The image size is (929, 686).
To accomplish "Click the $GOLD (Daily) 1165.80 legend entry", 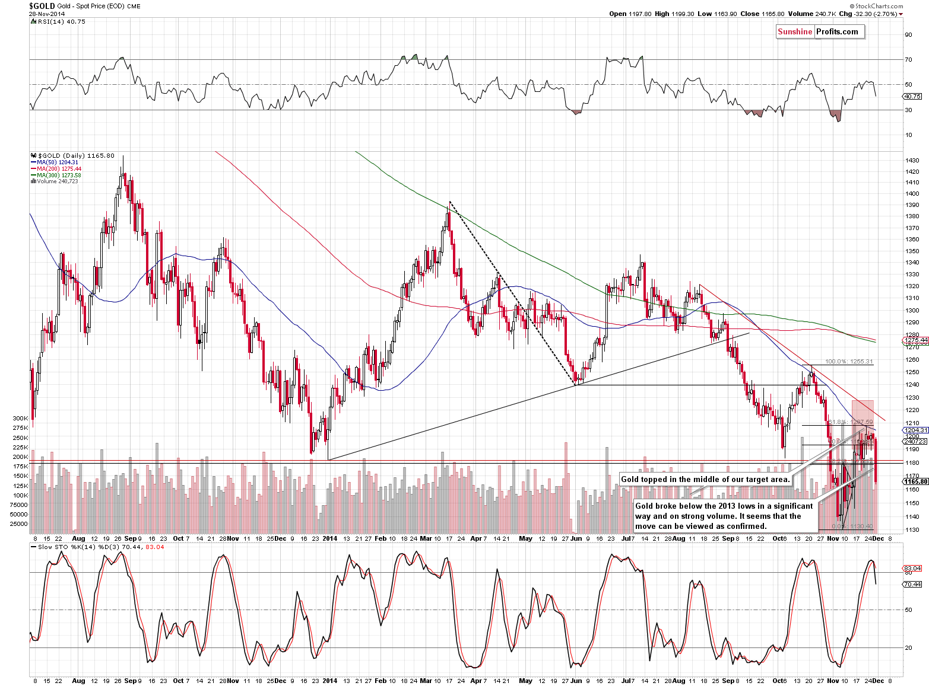I will click(76, 155).
